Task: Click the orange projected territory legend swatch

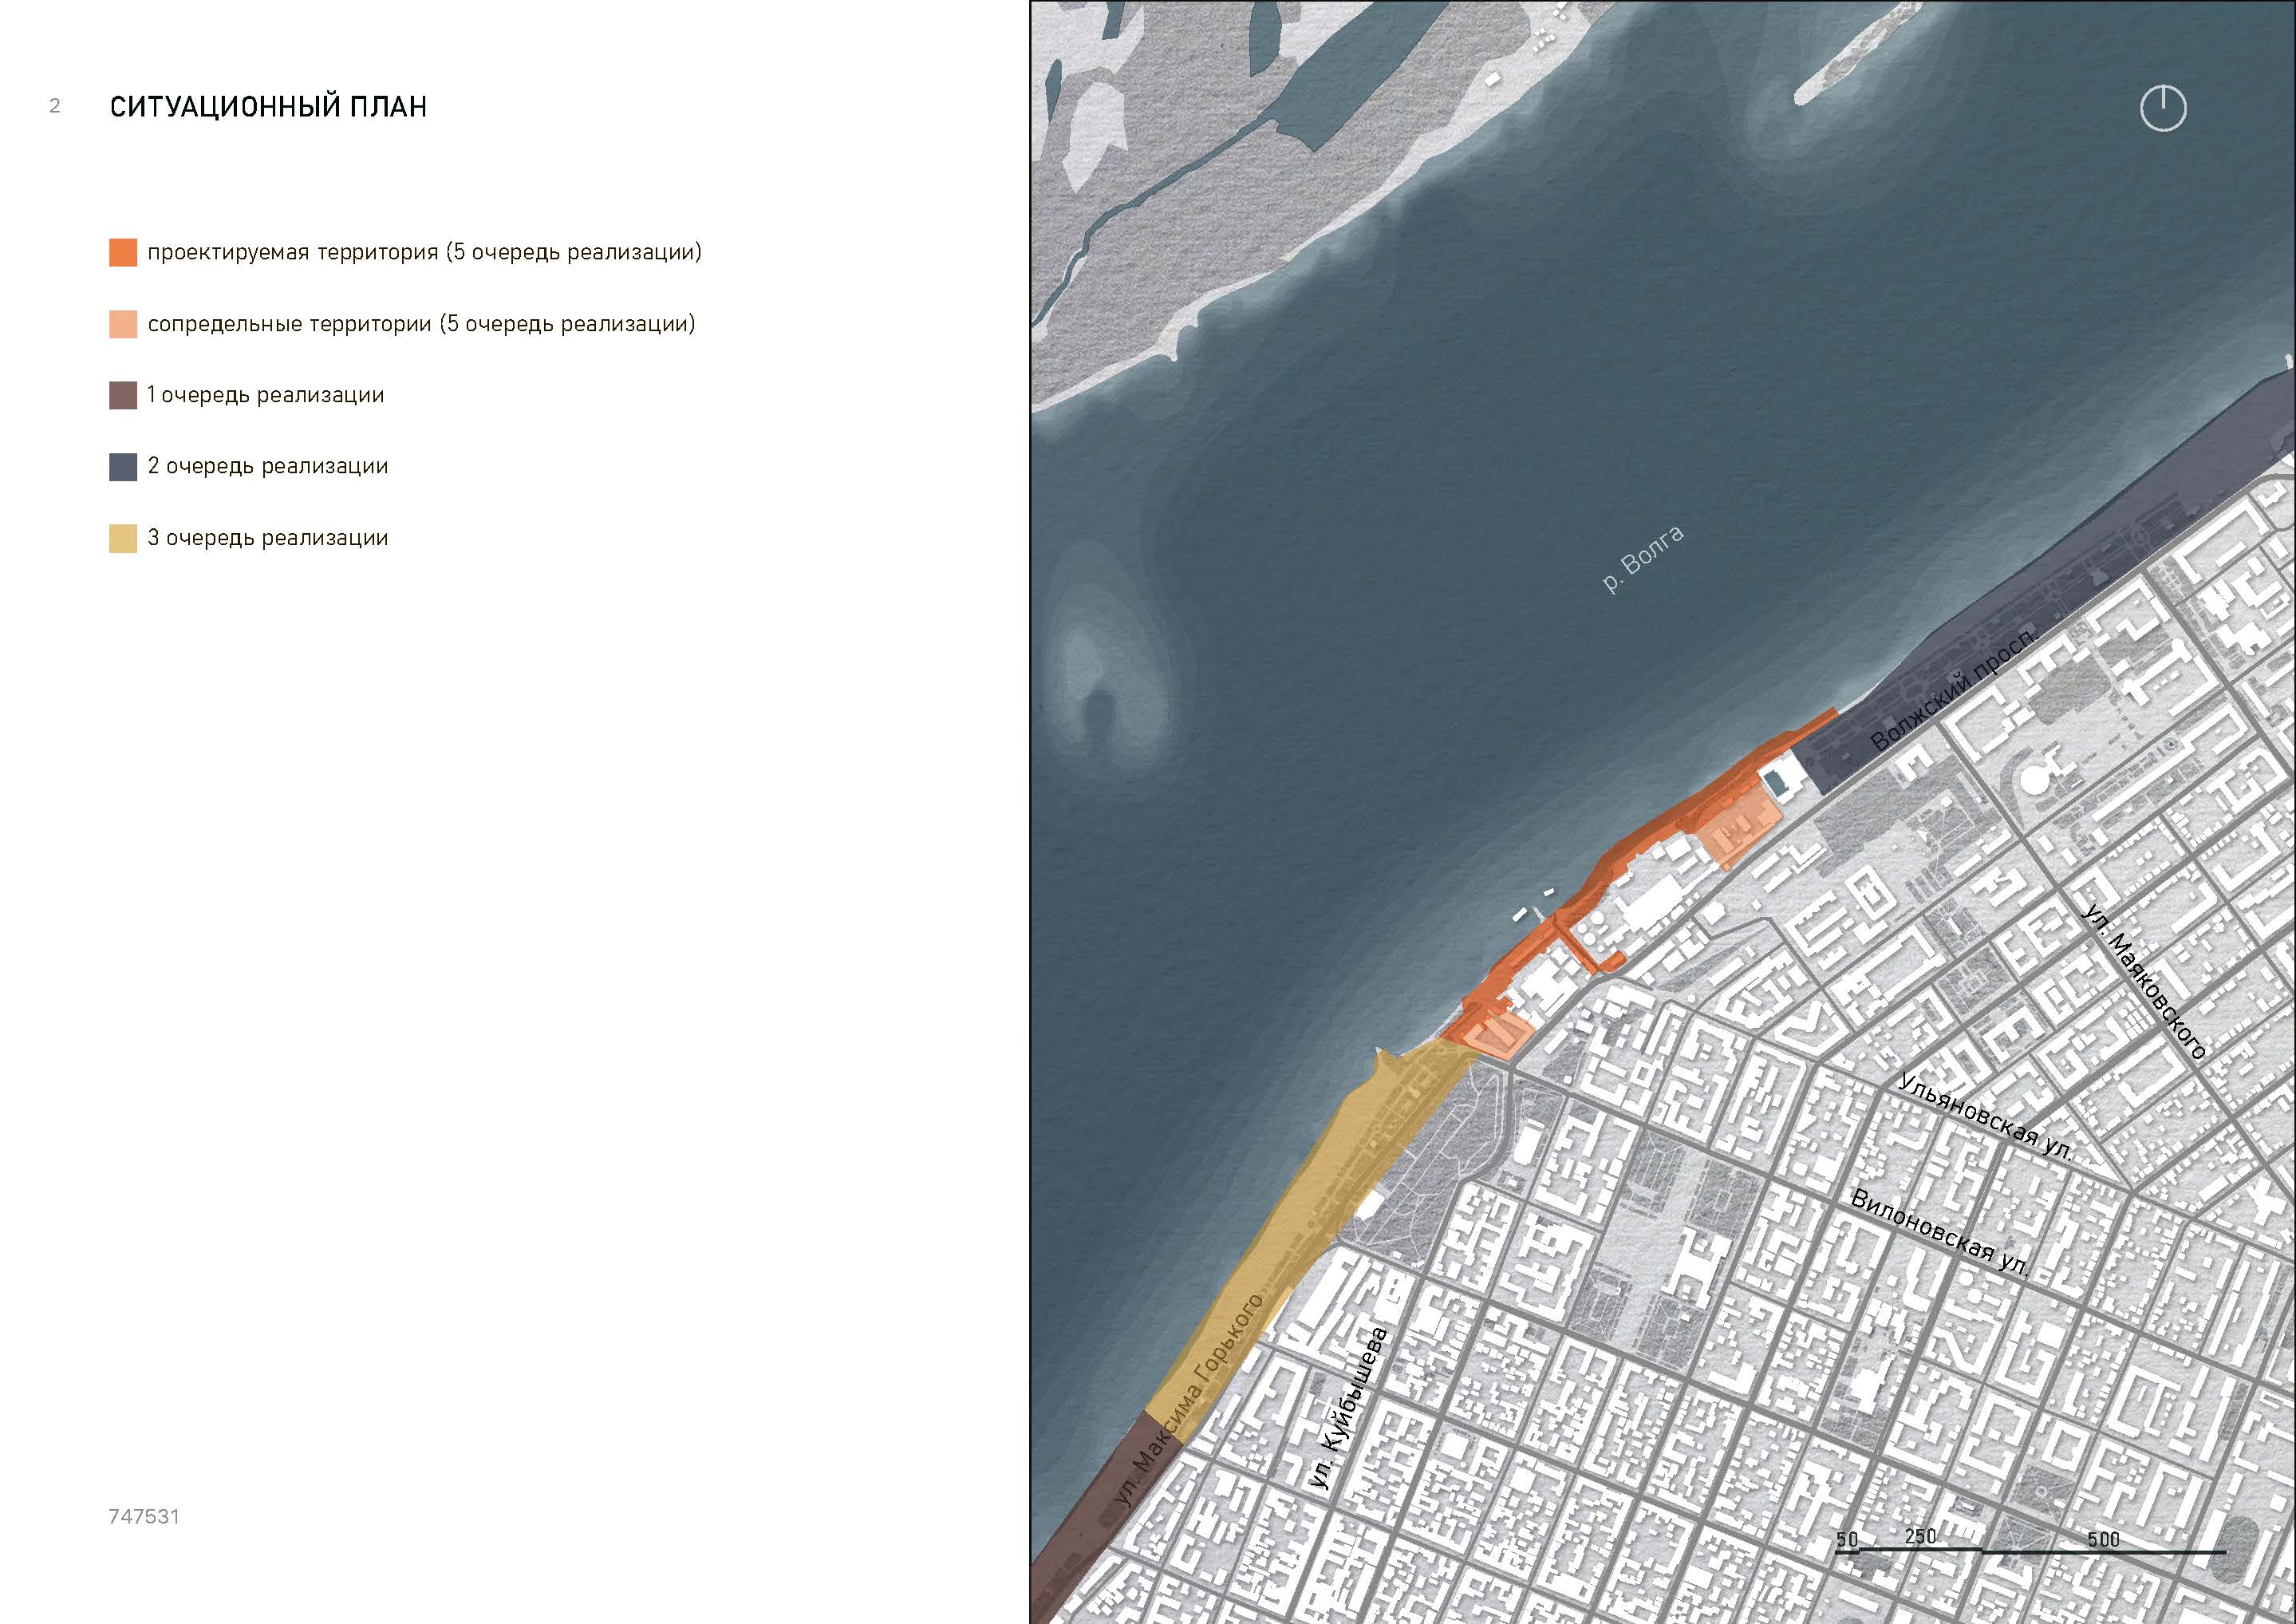Action: tap(123, 252)
